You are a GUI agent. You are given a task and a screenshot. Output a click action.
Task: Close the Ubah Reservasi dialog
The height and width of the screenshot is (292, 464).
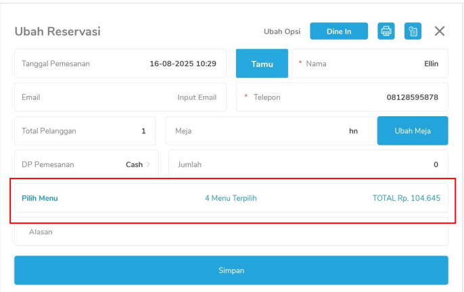point(440,31)
